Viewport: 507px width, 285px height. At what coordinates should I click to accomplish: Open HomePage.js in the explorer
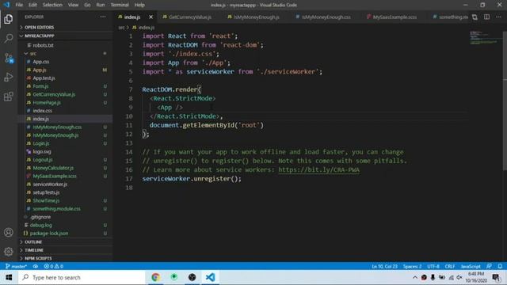pyautogui.click(x=47, y=102)
